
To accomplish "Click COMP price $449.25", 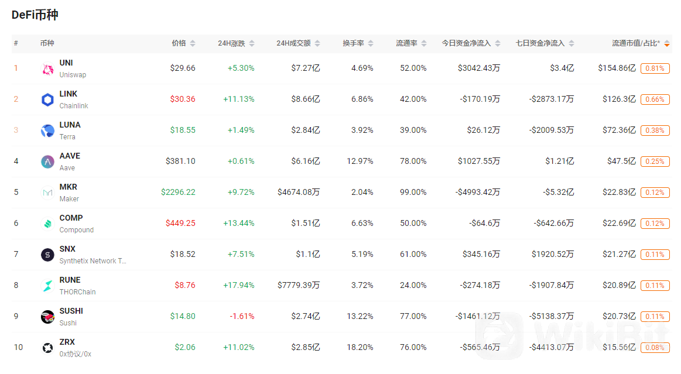I will click(x=181, y=224).
